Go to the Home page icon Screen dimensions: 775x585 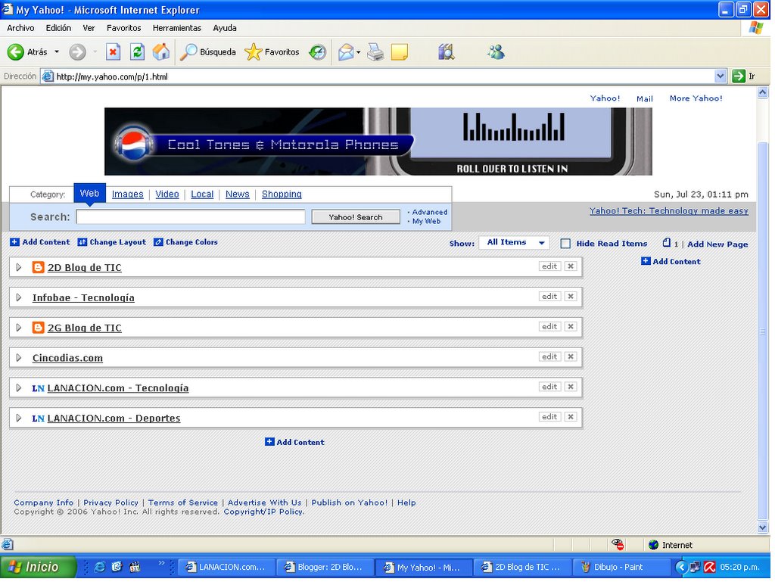point(160,52)
